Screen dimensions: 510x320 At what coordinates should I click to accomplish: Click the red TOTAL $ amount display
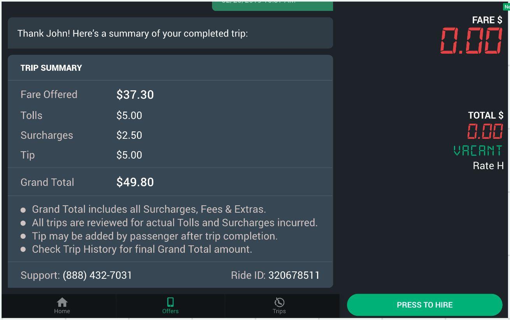click(485, 131)
